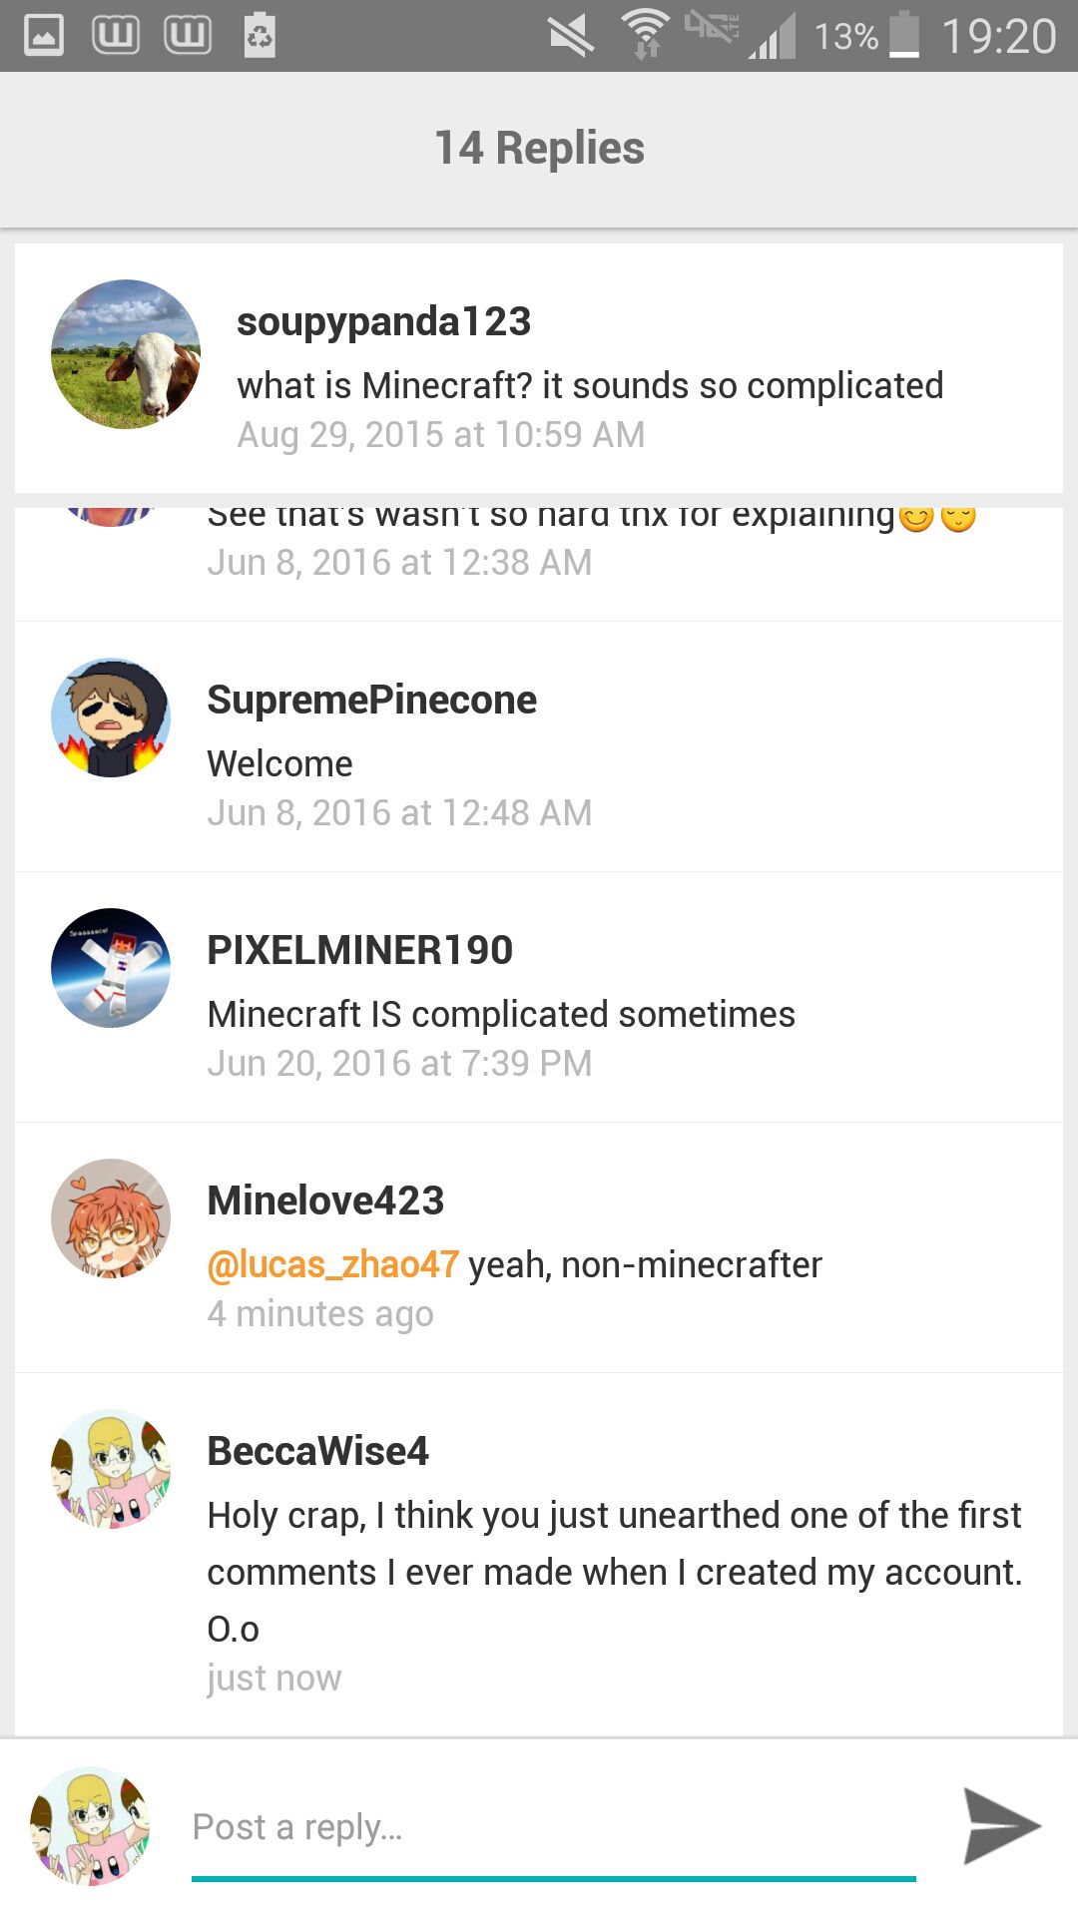Tap the PIXELMINER190 username
1078x1916 pixels.
[x=359, y=951]
